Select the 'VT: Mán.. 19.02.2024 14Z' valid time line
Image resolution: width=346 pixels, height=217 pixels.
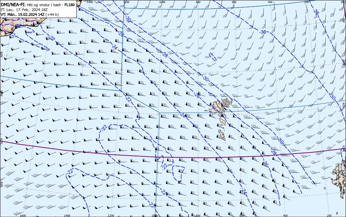click(x=22, y=15)
